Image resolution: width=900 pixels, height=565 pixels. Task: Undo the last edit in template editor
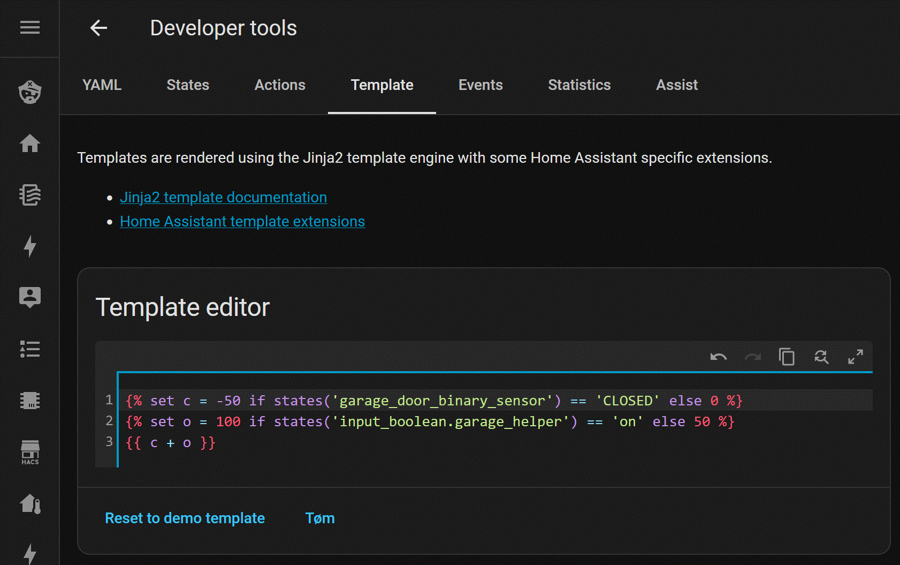[718, 357]
